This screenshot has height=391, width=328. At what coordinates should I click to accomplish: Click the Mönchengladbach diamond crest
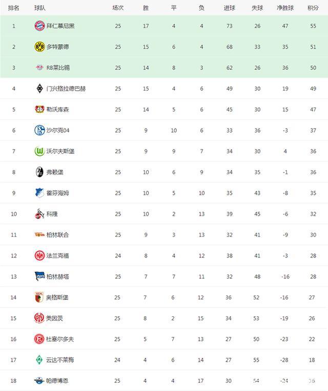coord(39,89)
